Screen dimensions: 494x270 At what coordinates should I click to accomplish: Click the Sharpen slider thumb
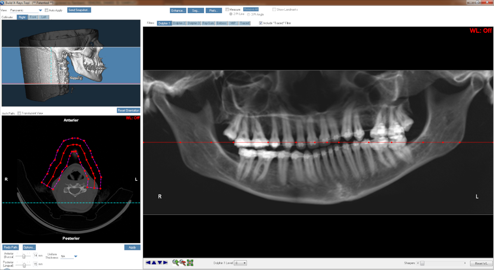pyautogui.click(x=422, y=263)
